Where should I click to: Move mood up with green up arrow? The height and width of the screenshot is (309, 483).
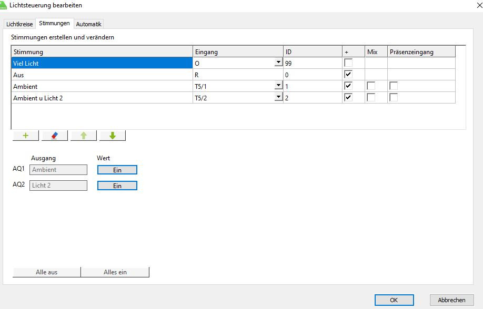[84, 136]
